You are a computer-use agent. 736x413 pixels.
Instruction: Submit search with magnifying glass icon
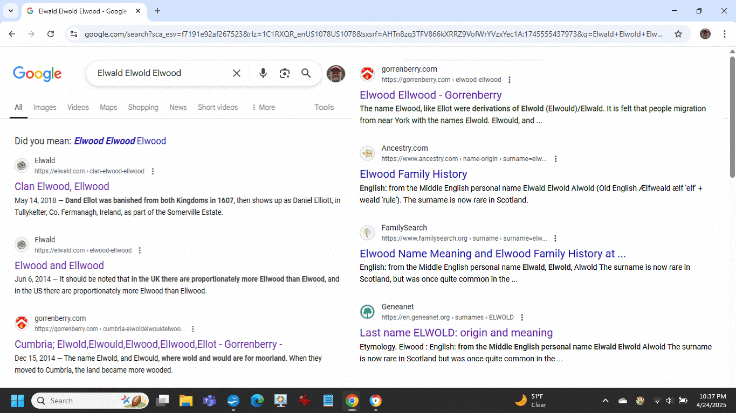pos(306,73)
